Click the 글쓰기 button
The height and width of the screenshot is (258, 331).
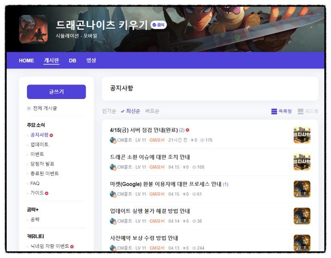57,92
